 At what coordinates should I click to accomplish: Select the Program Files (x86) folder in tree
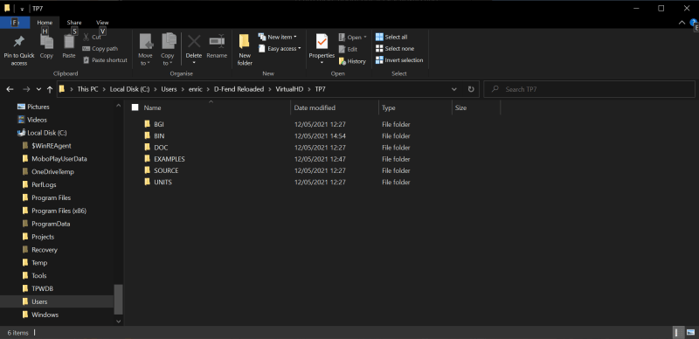pos(59,211)
